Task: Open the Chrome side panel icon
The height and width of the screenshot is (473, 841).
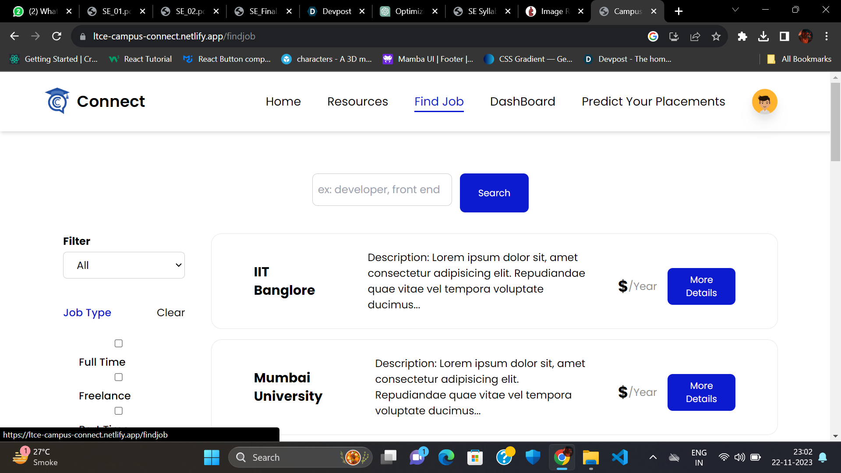Action: pyautogui.click(x=784, y=36)
